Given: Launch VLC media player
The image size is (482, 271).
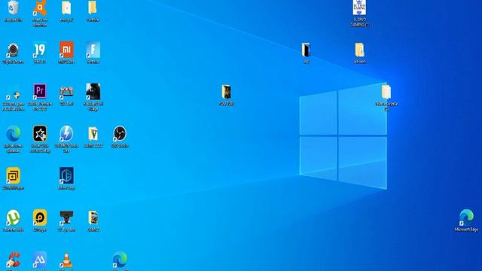Looking at the screenshot, I should 66,260.
